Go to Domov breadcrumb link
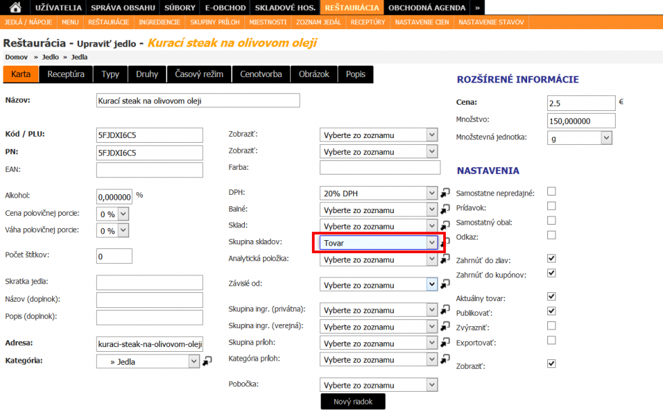663x410 pixels. [x=16, y=58]
